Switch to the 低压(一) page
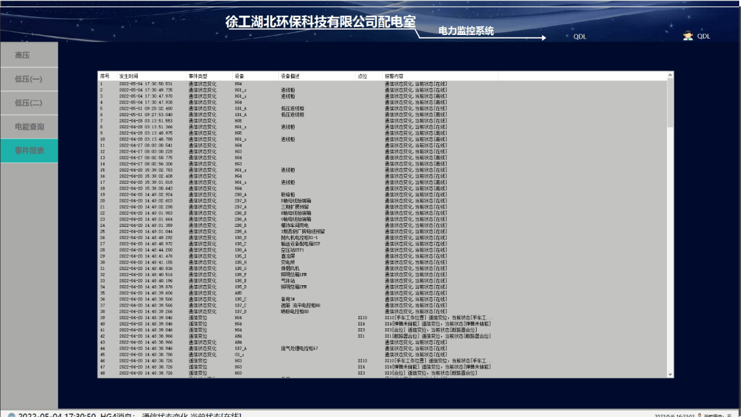This screenshot has height=417, width=741. coord(29,79)
